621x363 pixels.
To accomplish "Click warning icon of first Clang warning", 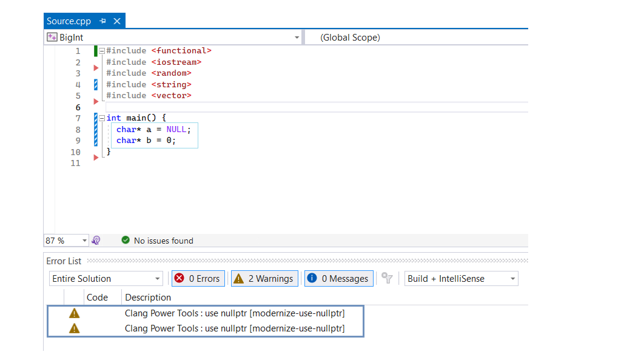I will pyautogui.click(x=74, y=313).
